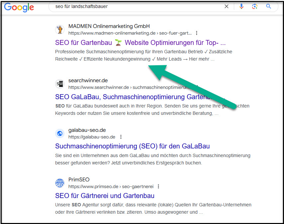Click the Google logo
Viewport: 284px width, 224px height.
pyautogui.click(x=19, y=7)
